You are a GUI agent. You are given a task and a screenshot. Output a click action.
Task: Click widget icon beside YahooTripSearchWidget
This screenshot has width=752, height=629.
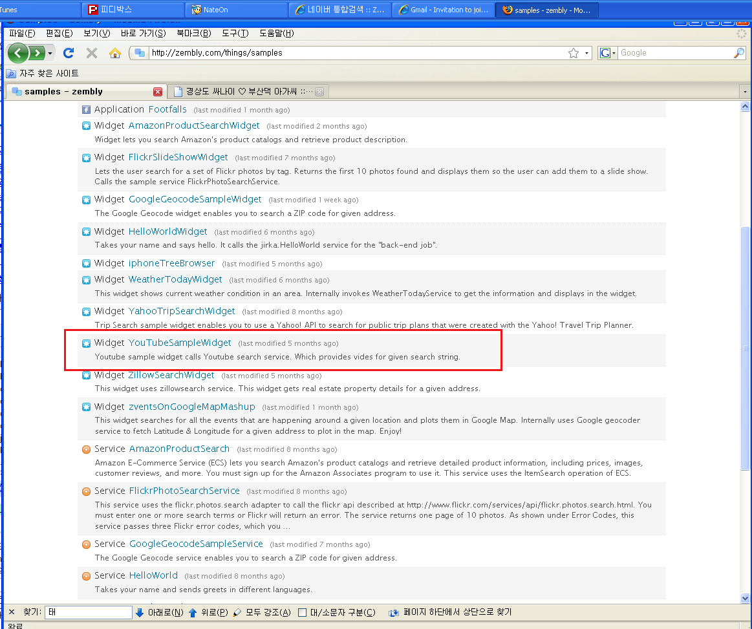pos(87,312)
